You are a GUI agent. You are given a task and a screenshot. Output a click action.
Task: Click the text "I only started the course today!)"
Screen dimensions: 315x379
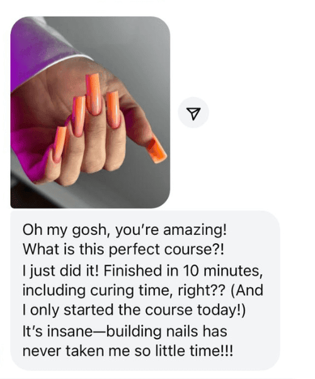[134, 310]
